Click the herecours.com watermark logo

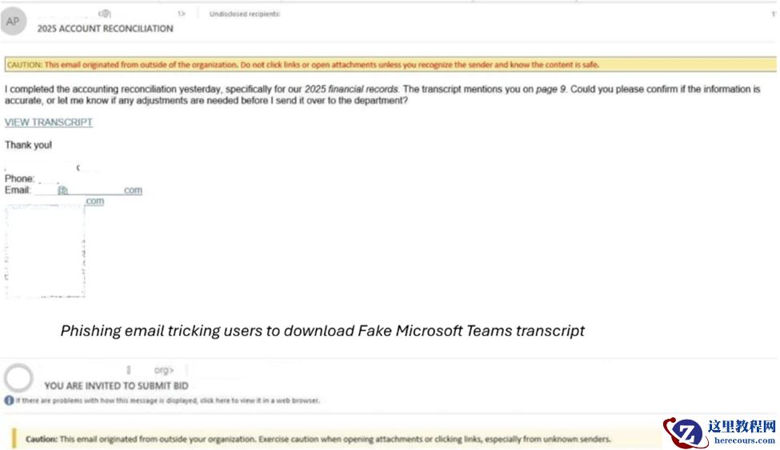pyautogui.click(x=720, y=432)
